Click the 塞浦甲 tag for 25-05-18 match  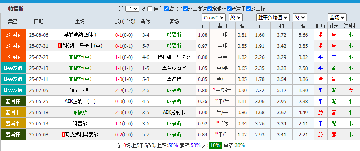13,112
